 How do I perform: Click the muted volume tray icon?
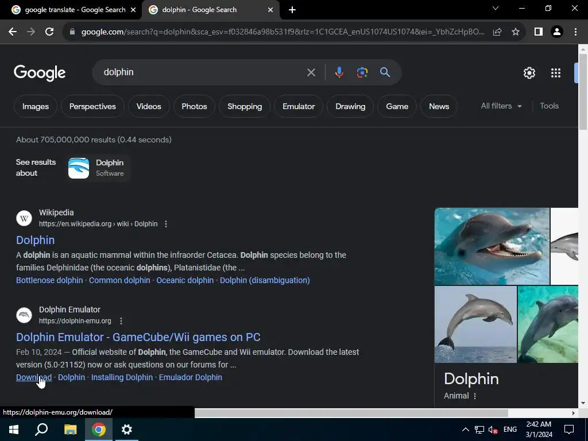click(493, 430)
